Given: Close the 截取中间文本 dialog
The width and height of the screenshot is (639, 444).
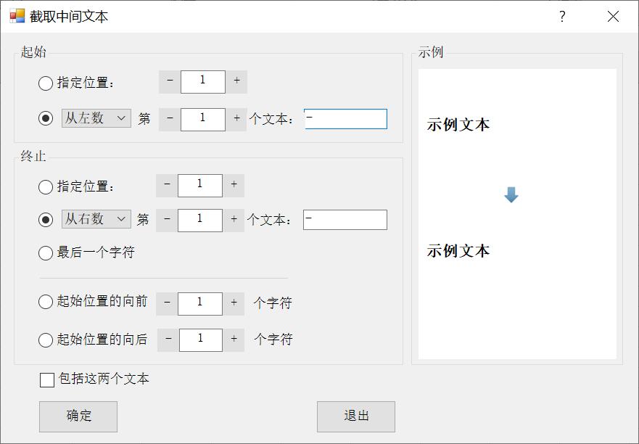Looking at the screenshot, I should (x=612, y=16).
